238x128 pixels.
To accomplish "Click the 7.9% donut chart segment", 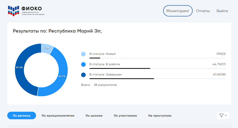I will click(47, 48).
